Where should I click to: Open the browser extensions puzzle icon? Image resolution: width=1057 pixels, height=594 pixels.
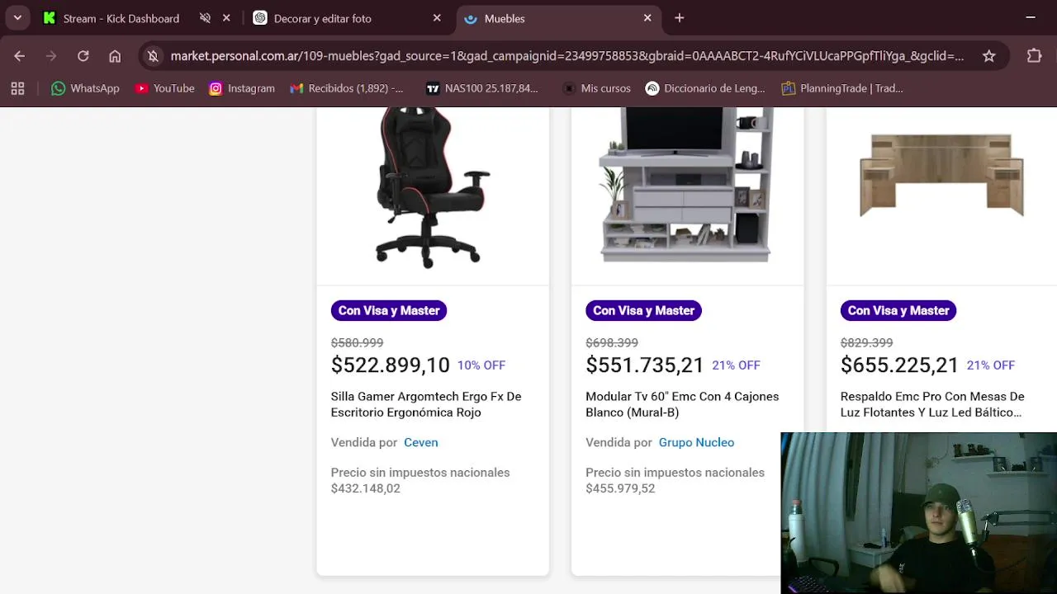pyautogui.click(x=1034, y=56)
